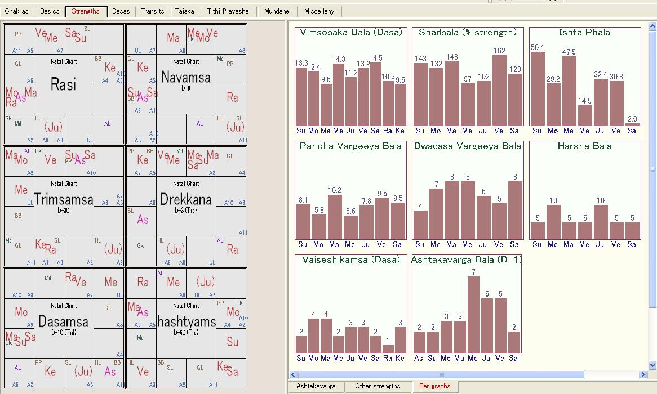Open the Other strengths bottom tab

click(378, 387)
